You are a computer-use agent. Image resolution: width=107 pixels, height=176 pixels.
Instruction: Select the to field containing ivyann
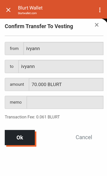coord(61,67)
